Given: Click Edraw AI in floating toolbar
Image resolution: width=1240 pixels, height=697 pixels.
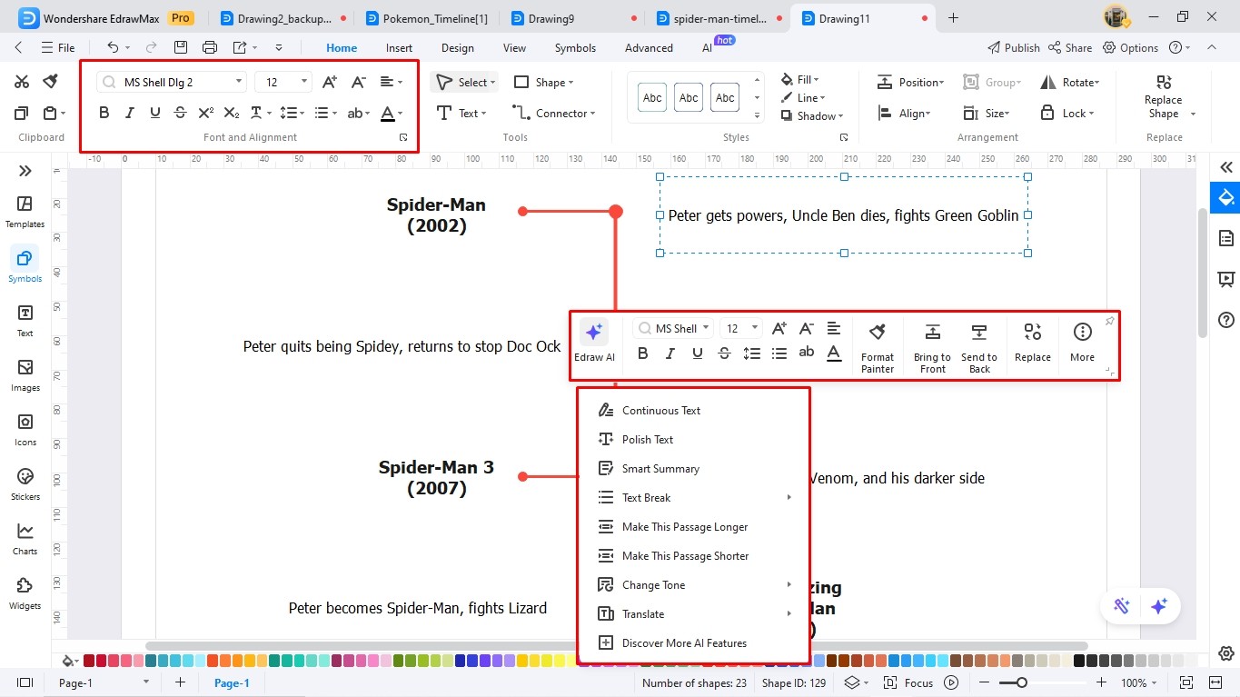Looking at the screenshot, I should click(594, 342).
